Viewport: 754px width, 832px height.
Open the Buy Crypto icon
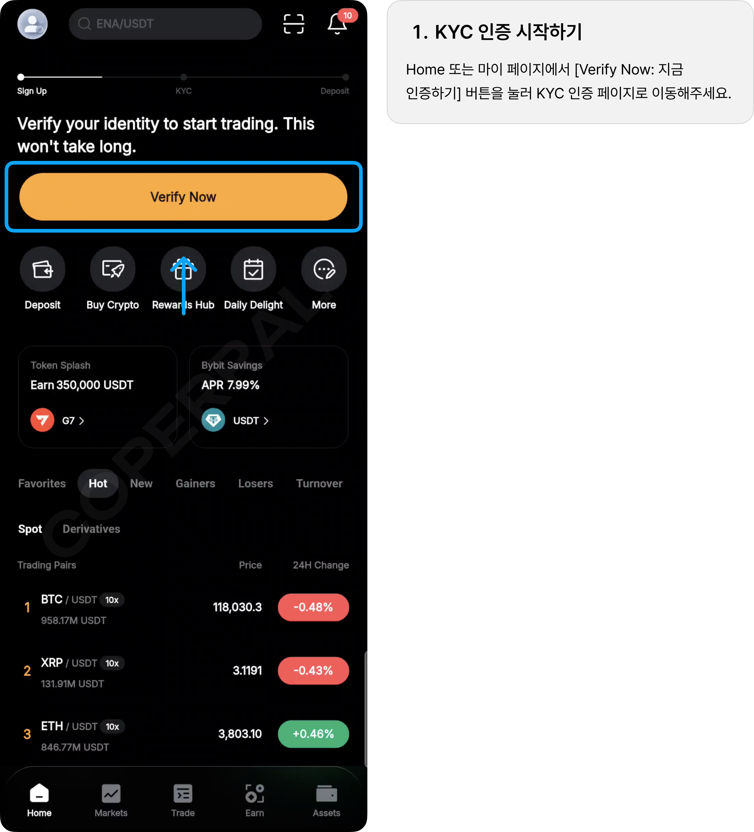pyautogui.click(x=113, y=269)
